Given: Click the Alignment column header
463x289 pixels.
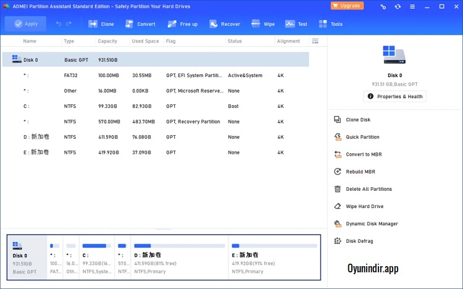Looking at the screenshot, I should click(x=288, y=41).
